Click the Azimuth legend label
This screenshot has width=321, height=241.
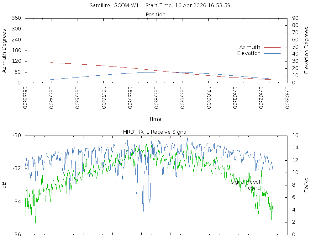point(250,47)
